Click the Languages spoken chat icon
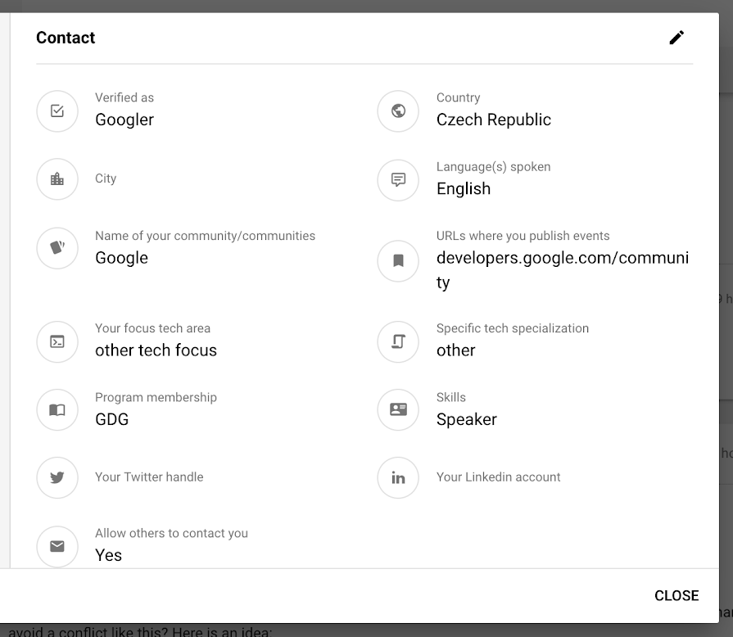This screenshot has height=637, width=733. 398,179
